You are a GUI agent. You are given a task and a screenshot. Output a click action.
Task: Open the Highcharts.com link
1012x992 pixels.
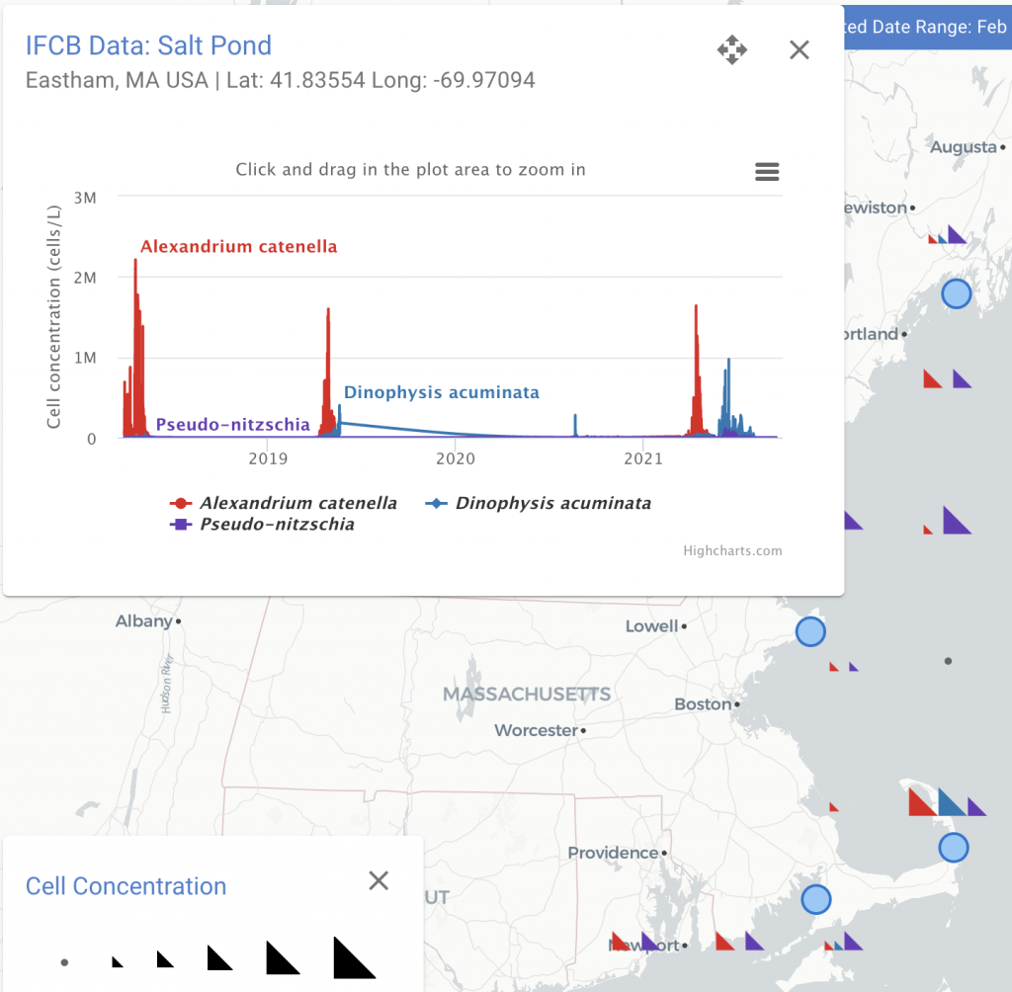tap(732, 550)
